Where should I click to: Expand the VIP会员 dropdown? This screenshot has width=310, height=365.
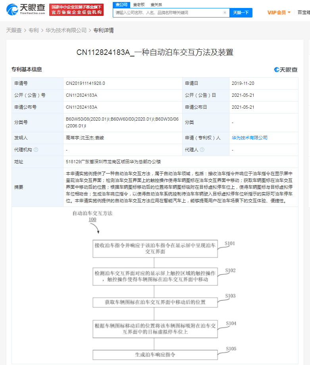[279, 13]
